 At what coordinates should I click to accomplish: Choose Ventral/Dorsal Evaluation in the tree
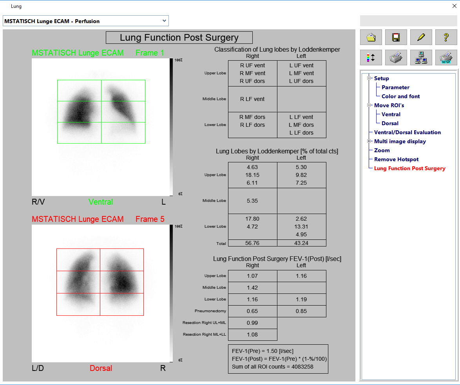point(407,132)
